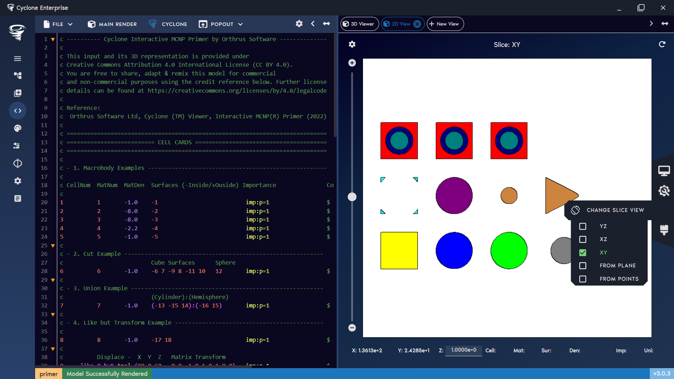Select the render tools gear-wrench icon on right edge
Screen dimensions: 674x379
(x=664, y=191)
